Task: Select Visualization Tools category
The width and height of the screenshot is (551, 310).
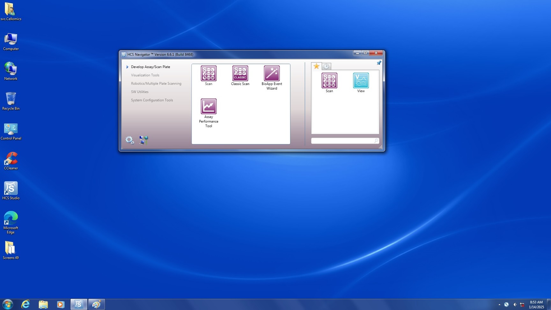Action: pos(145,75)
